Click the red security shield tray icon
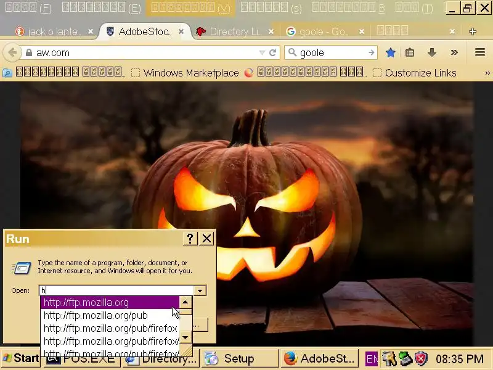493x370 pixels. click(421, 359)
